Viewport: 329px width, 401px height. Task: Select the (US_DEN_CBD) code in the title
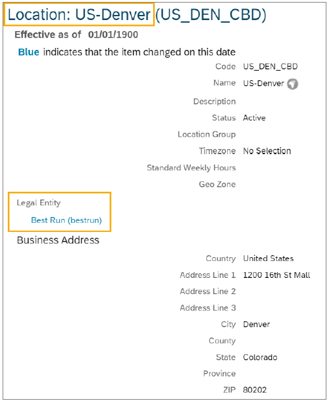211,15
